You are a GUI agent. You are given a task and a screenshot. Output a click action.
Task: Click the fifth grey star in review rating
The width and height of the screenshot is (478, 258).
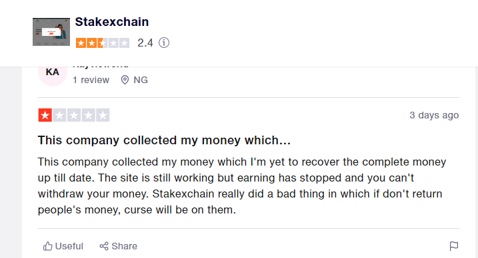click(x=103, y=115)
